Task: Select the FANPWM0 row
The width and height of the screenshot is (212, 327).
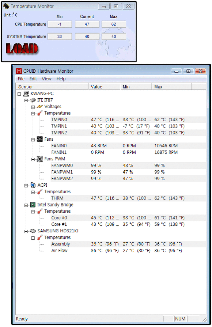Action: click(128, 166)
